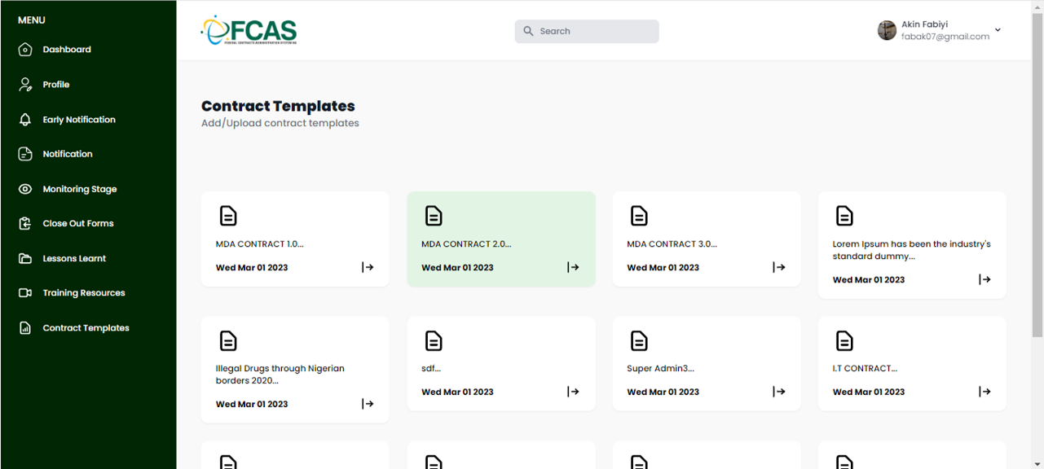Expand the user account dropdown chevron
The width and height of the screenshot is (1044, 469).
(x=998, y=30)
